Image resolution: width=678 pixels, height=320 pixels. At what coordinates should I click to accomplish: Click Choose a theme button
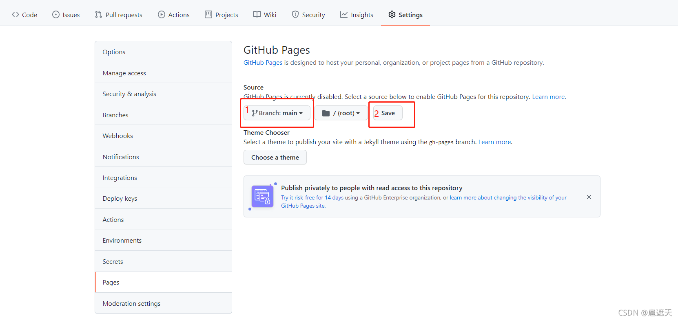pos(275,157)
